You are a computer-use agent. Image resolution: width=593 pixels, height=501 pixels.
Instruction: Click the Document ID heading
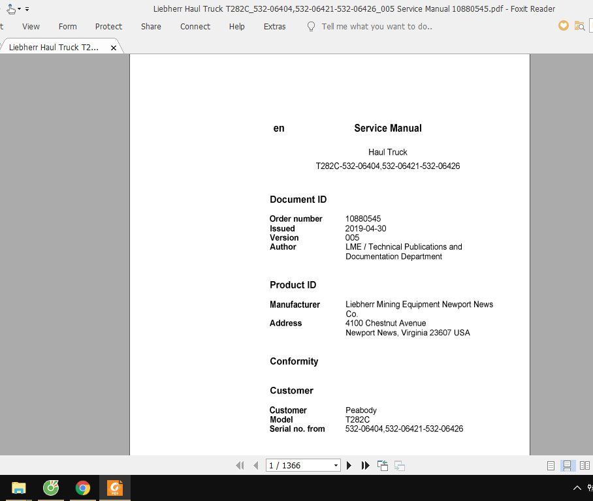click(298, 200)
